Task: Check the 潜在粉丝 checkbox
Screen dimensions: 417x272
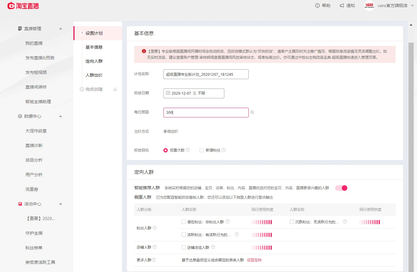Action: pos(184,222)
